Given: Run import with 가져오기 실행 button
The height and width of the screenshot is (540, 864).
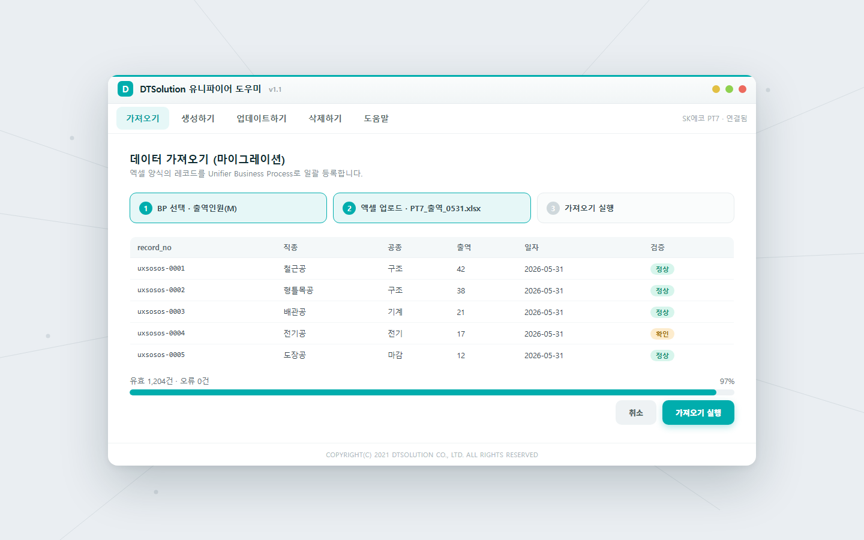Looking at the screenshot, I should coord(698,413).
